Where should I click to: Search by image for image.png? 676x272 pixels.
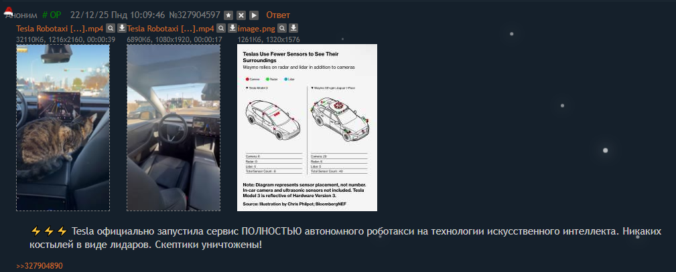coord(282,29)
